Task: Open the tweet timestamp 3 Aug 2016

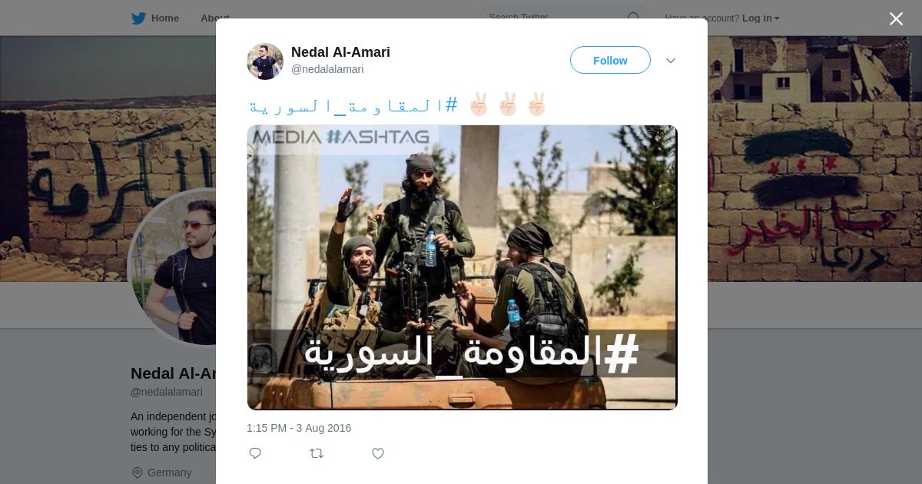Action: click(299, 428)
